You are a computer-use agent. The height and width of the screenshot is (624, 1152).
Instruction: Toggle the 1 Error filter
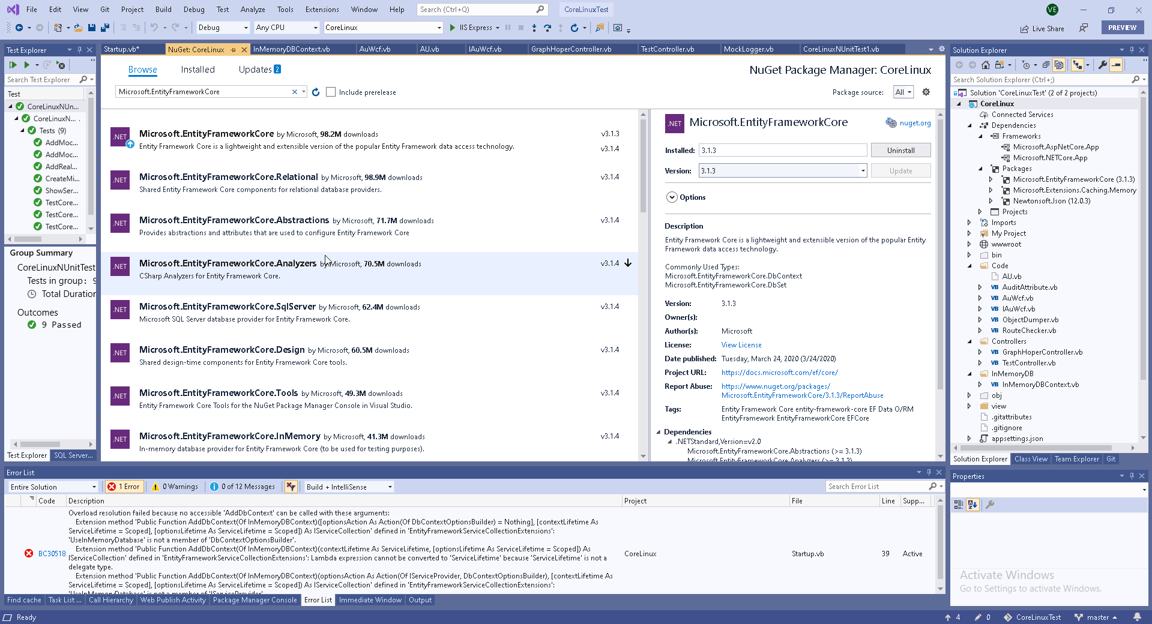[124, 487]
